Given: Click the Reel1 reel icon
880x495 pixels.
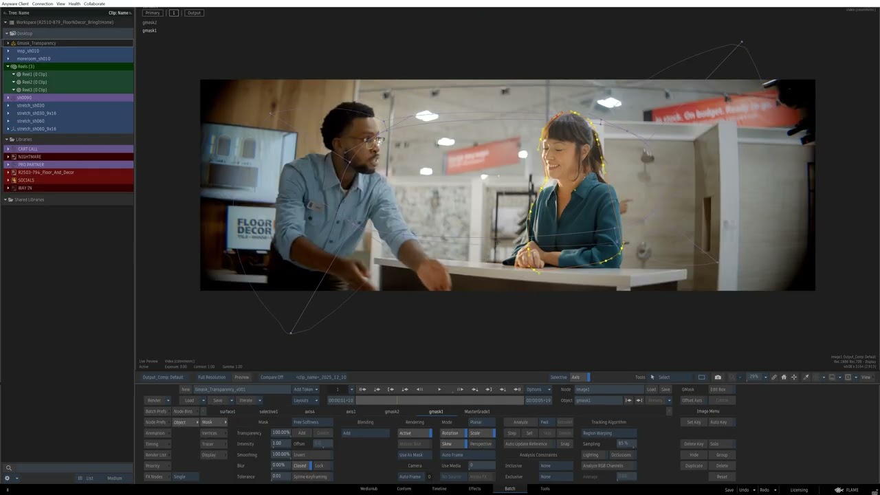Looking at the screenshot, I should [19, 74].
